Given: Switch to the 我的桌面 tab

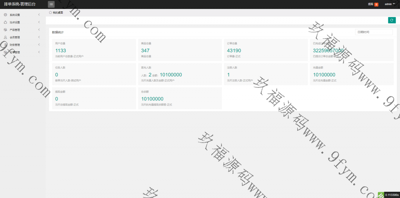Looking at the screenshot, I should click(x=58, y=12).
